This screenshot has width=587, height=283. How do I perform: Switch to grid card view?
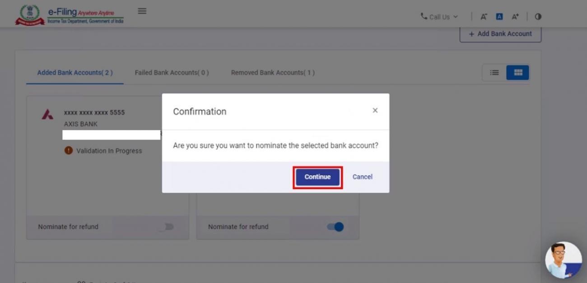click(x=518, y=73)
